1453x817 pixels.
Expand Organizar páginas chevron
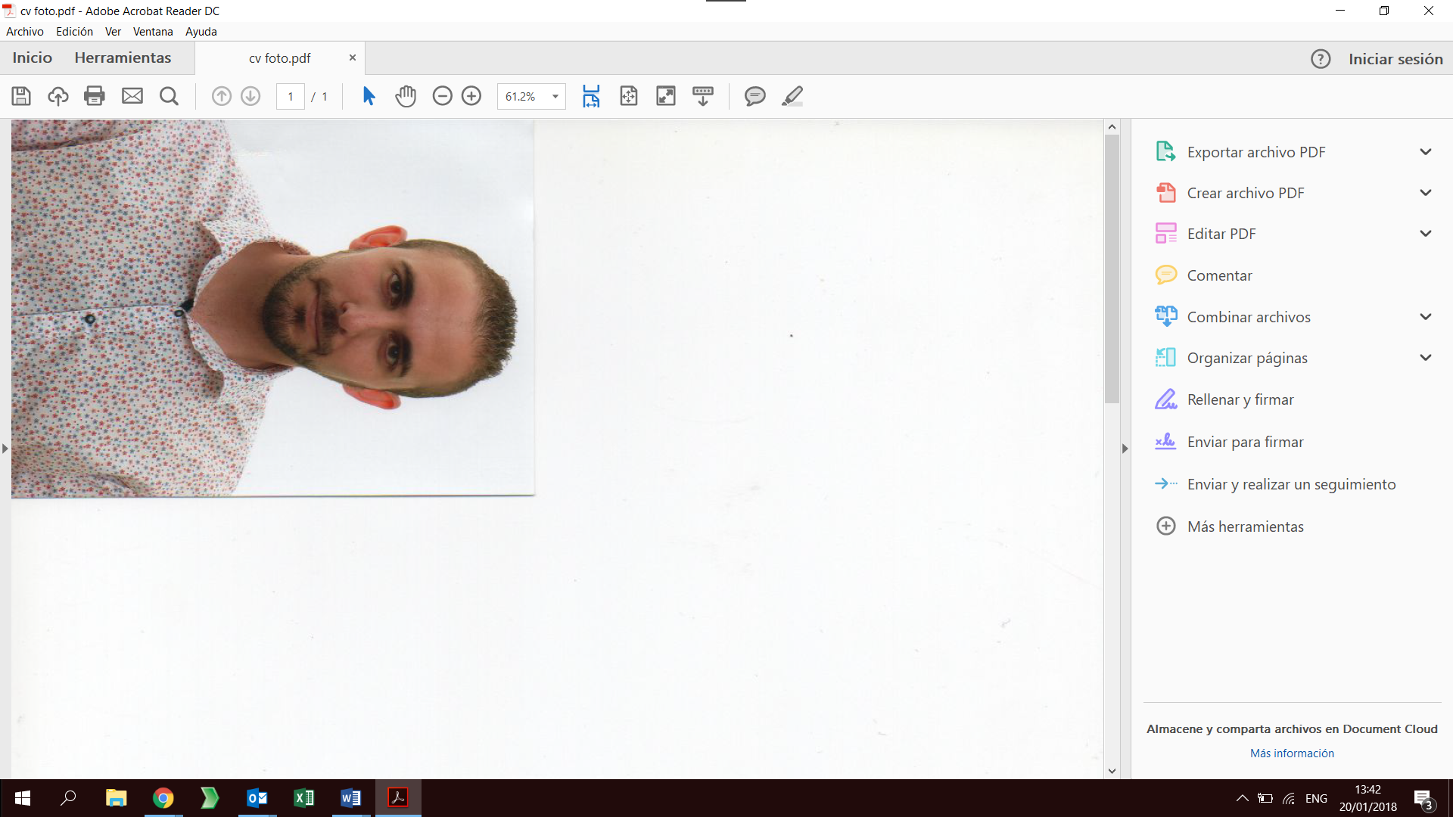tap(1426, 358)
